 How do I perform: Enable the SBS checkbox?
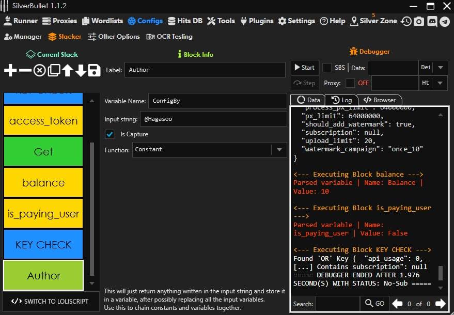pos(327,68)
